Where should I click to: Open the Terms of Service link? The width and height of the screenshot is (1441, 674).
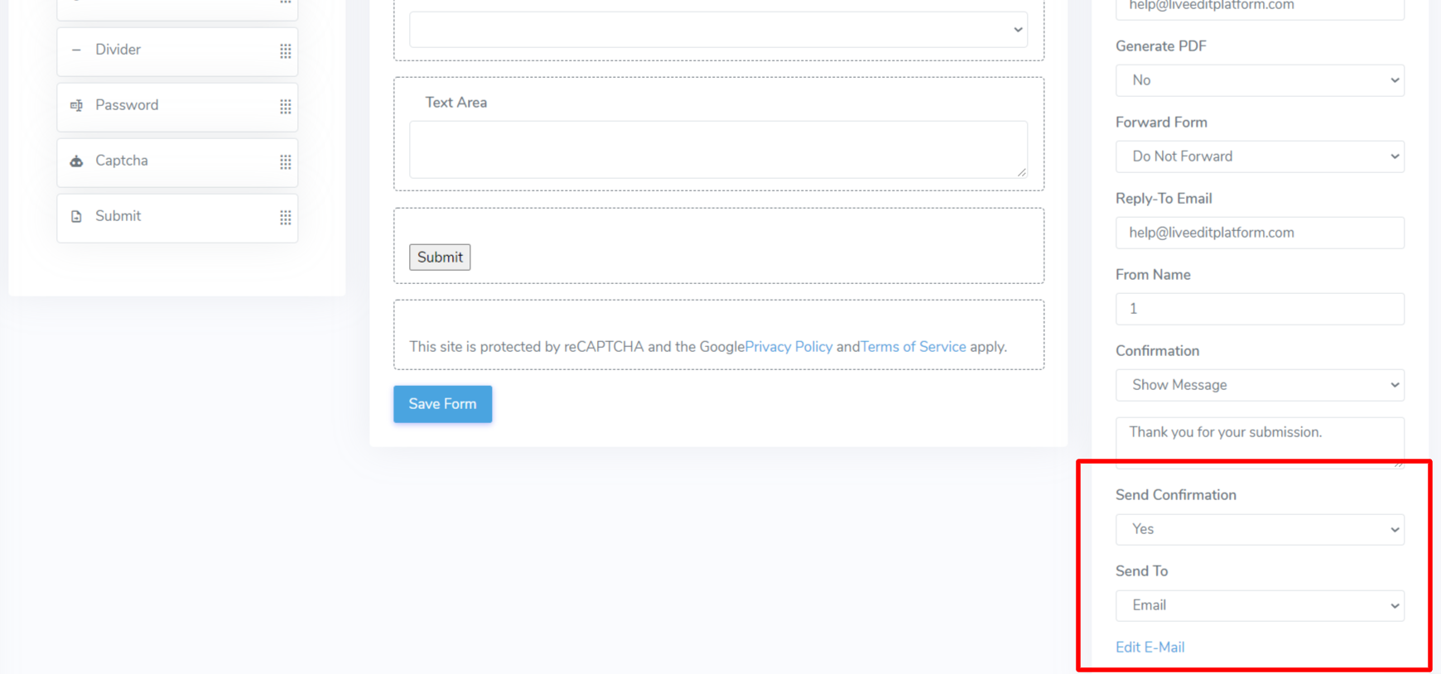(913, 346)
